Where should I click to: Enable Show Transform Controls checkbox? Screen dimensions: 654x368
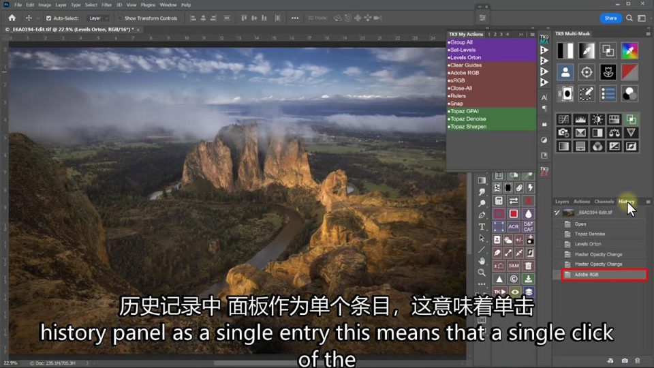[x=120, y=18]
